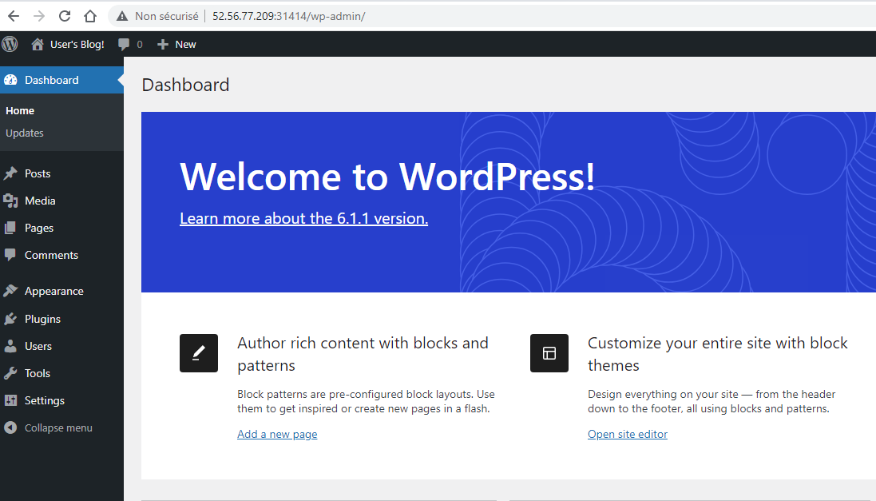The image size is (876, 501).
Task: Click the Plugins plug icon
Action: coord(10,319)
